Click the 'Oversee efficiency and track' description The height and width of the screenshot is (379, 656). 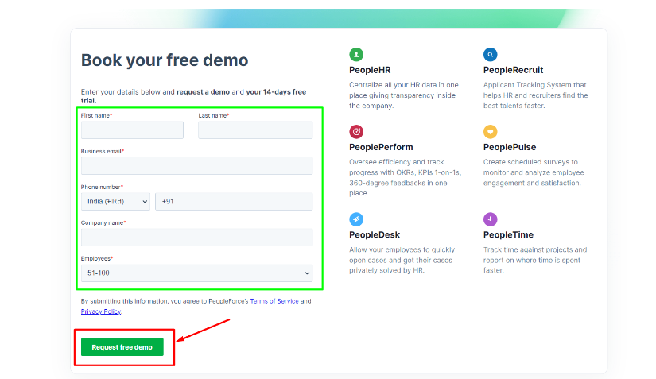point(405,178)
